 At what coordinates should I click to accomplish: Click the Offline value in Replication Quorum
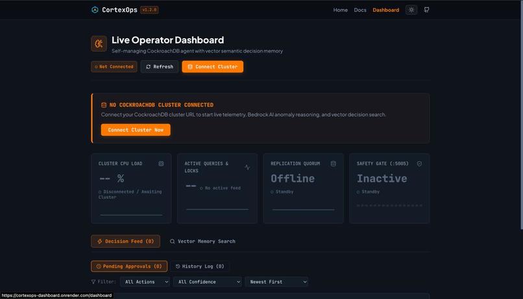coord(293,179)
